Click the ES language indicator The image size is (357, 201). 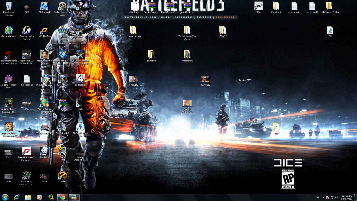(318, 197)
